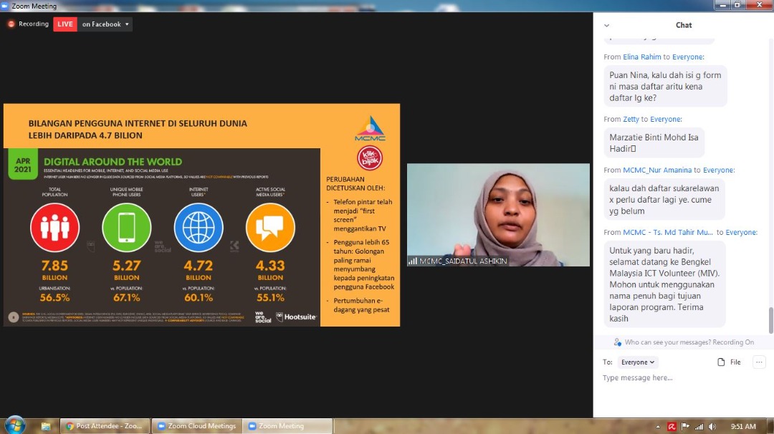Collapse the Chat panel using the chevron
Screen dimensions: 774x434
tap(607, 25)
